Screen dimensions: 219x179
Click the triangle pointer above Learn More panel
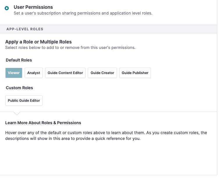(x=17, y=113)
